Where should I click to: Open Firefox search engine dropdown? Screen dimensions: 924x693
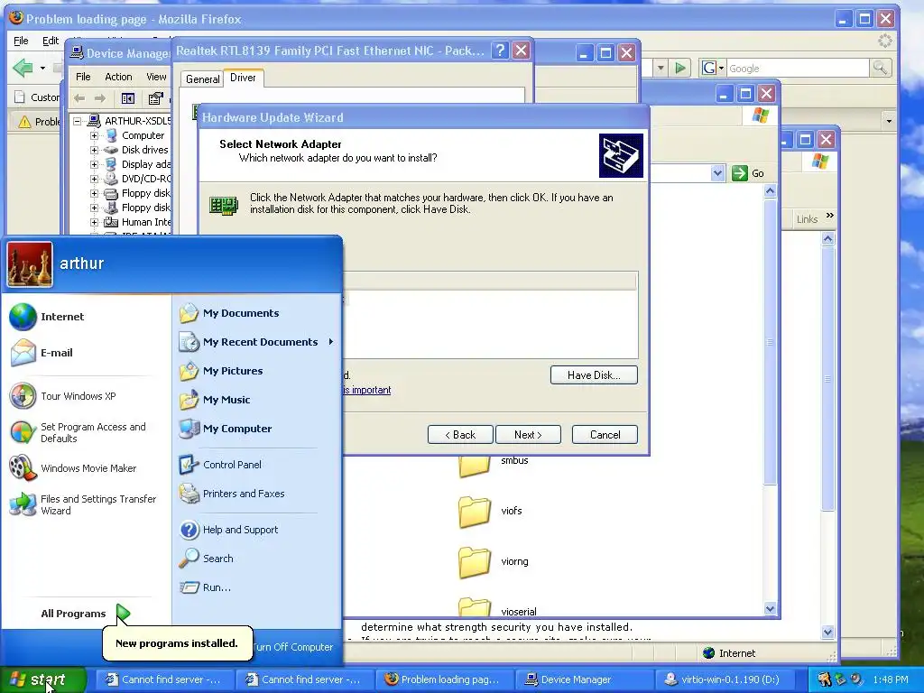713,68
